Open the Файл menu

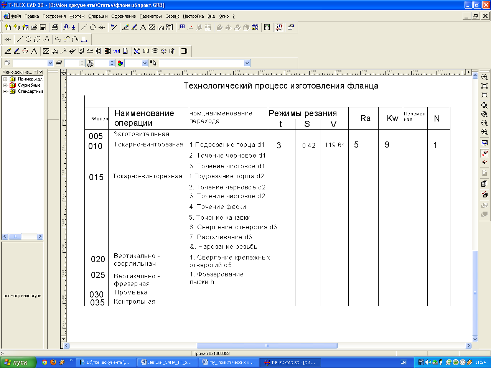16,16
